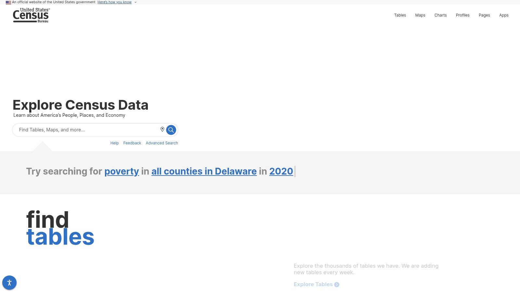520x292 pixels.
Task: Open the Maps navigation menu
Action: [420, 15]
